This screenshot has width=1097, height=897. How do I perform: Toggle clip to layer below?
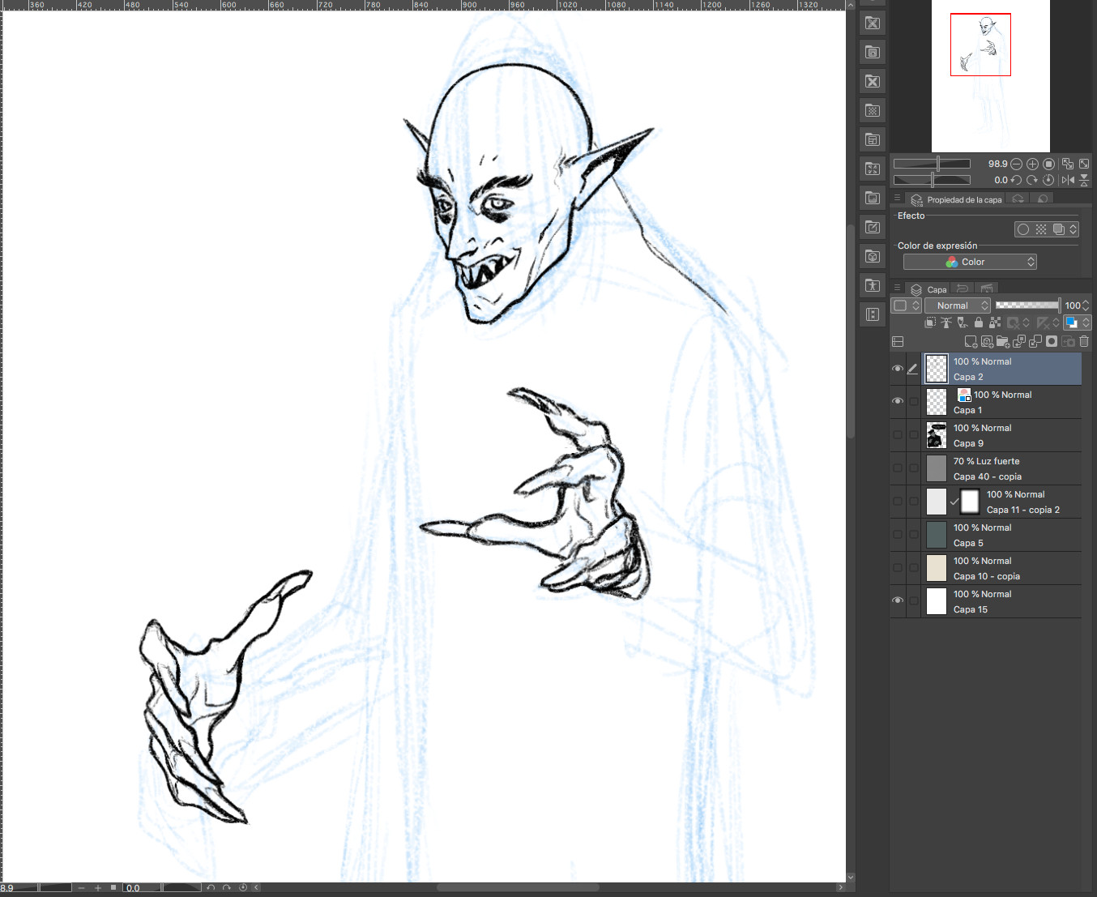click(930, 322)
